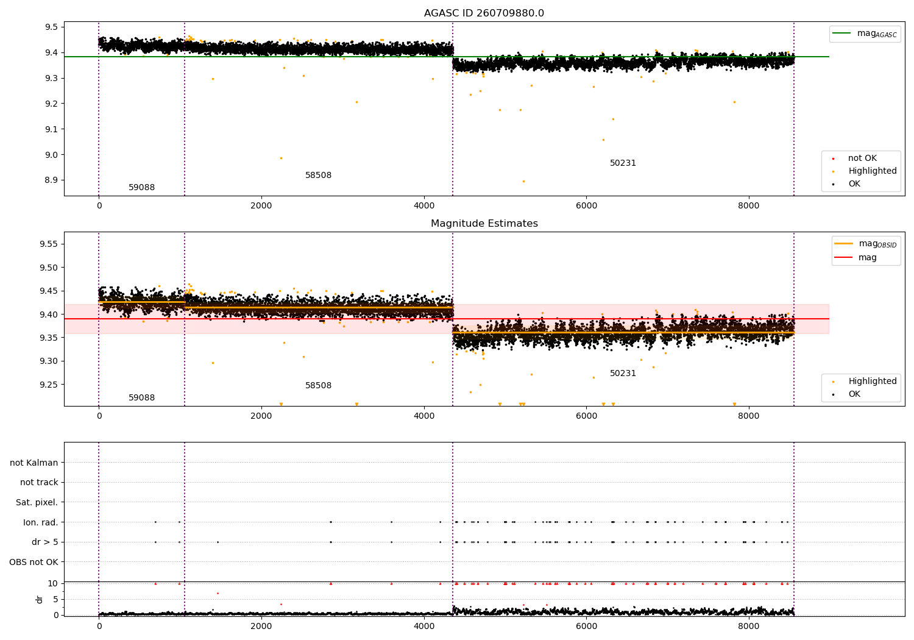Click '4000' x-tick under the AGASC plot
The image size is (914, 640).
pos(423,206)
